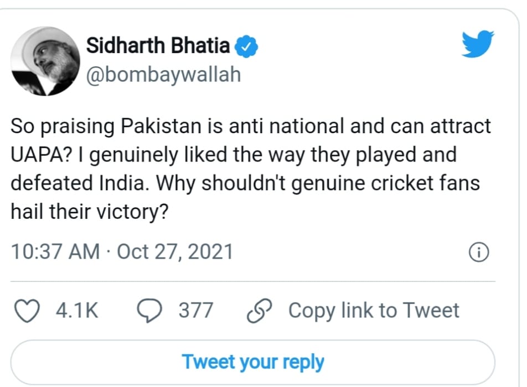Click the 4.1K likes count

[76, 311]
